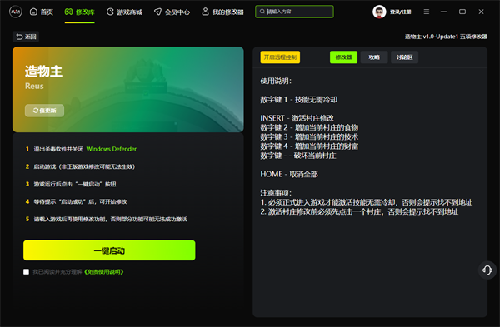Open 会员中心 membership center
This screenshot has height=327, width=500.
click(172, 12)
